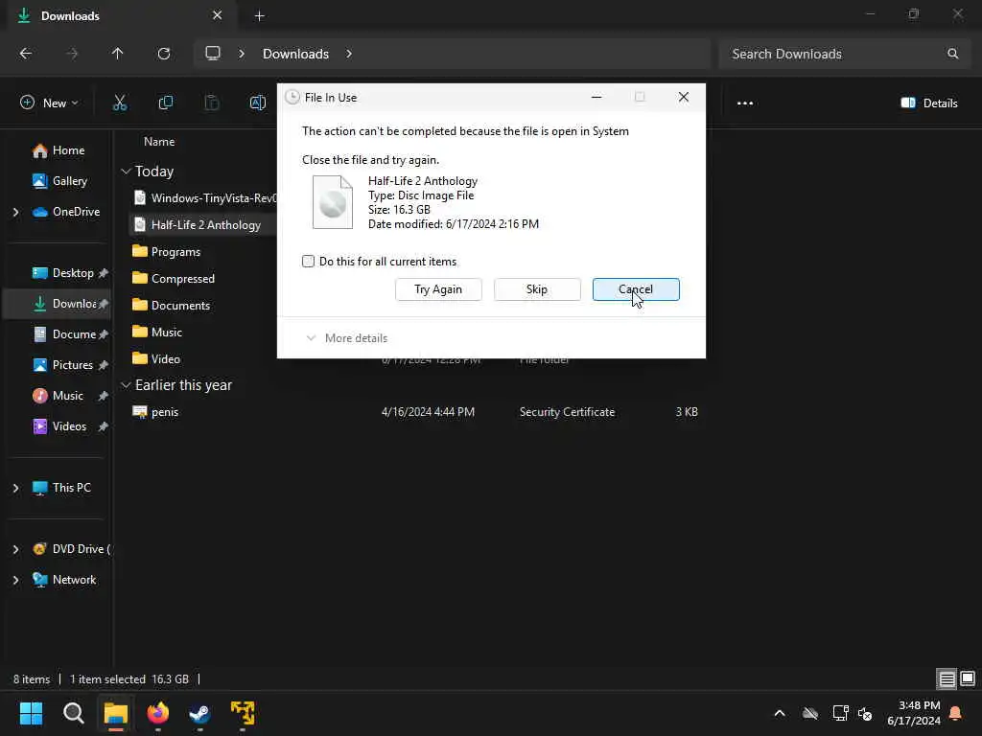Add a new tab with plus
Image resolution: width=982 pixels, height=736 pixels.
(259, 15)
